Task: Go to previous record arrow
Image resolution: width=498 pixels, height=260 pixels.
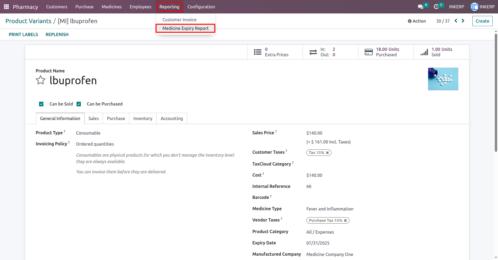Action: click(x=456, y=21)
